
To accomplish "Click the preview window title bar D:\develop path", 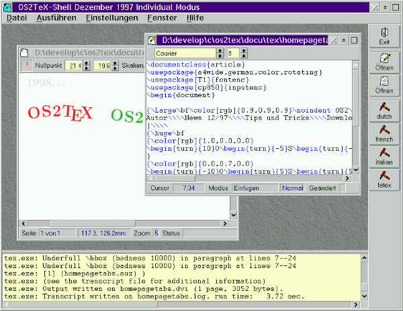I will (x=89, y=52).
